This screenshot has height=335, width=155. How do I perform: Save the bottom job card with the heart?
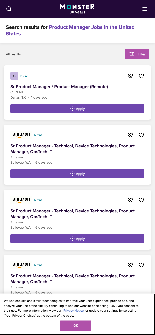pyautogui.click(x=141, y=265)
